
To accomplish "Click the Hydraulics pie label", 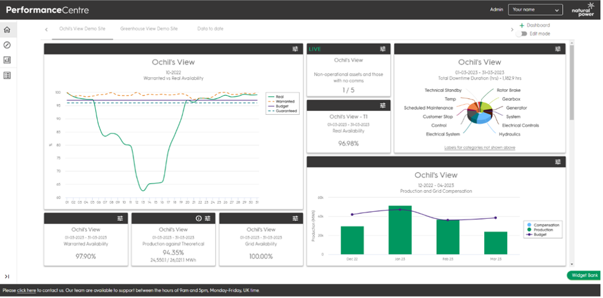I will coord(510,135).
